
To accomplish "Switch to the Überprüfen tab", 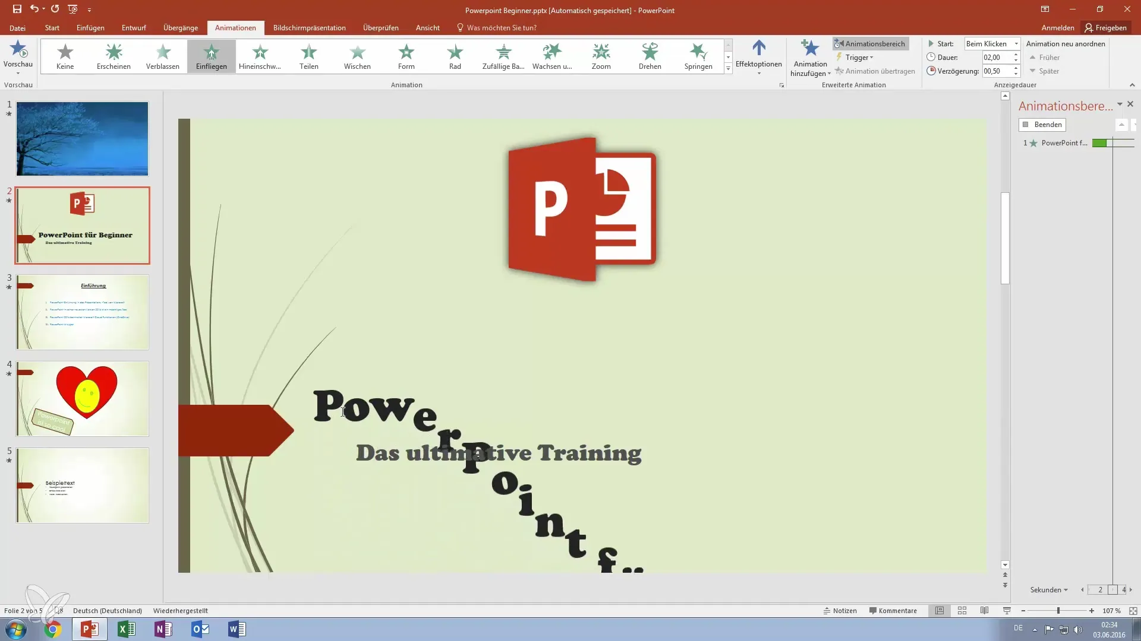I will [x=380, y=28].
